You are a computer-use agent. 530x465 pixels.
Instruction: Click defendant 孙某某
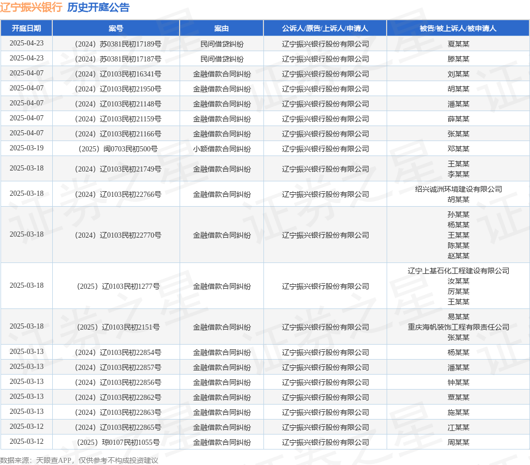pyautogui.click(x=459, y=214)
